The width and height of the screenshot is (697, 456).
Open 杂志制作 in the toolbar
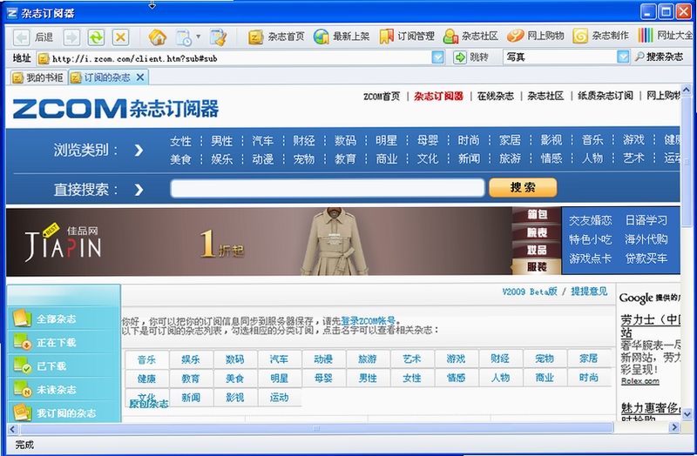[x=600, y=36]
